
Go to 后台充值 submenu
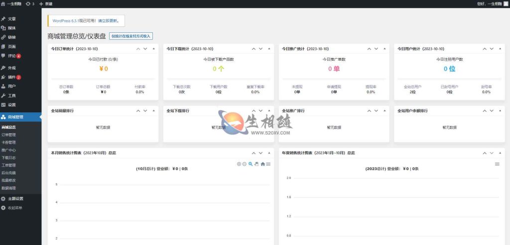pyautogui.click(x=8, y=172)
